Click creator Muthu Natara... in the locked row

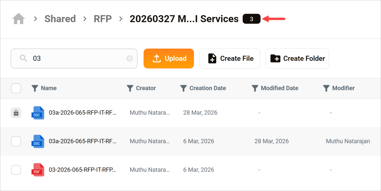pos(150,113)
